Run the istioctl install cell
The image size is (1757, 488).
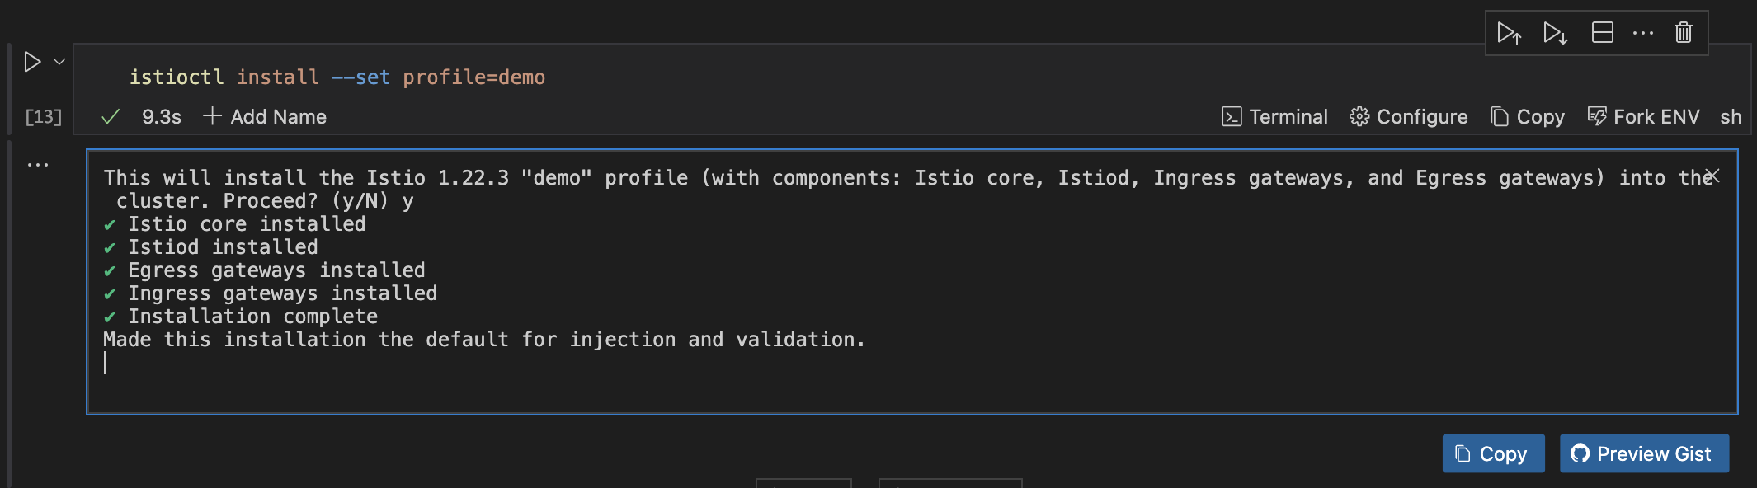tap(32, 62)
